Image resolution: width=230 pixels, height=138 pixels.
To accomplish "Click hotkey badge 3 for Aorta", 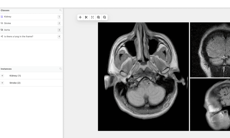I will coord(59,30).
